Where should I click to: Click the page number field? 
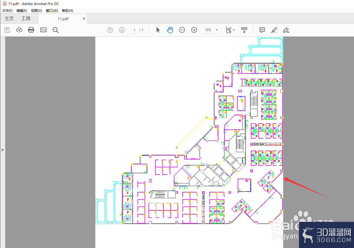click(x=135, y=30)
